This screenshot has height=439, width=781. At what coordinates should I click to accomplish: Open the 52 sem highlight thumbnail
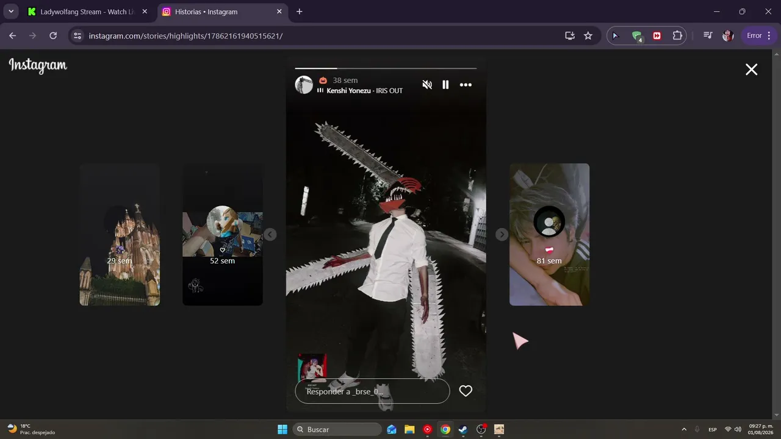pos(223,235)
